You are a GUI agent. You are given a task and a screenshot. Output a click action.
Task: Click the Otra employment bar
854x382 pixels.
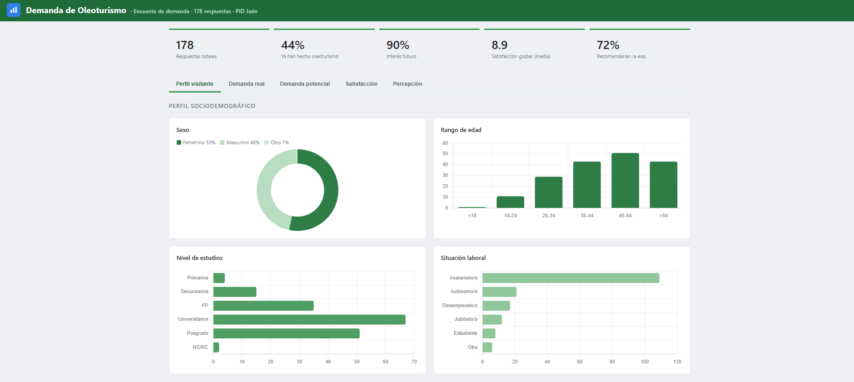coord(487,348)
